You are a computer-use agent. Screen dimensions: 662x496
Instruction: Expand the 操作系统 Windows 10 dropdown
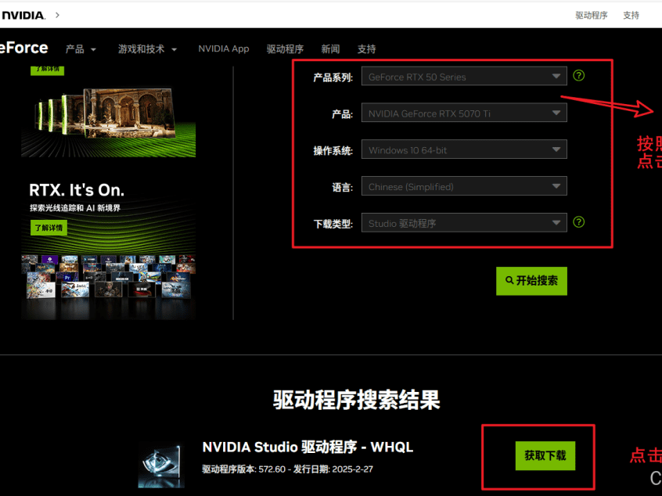point(464,150)
